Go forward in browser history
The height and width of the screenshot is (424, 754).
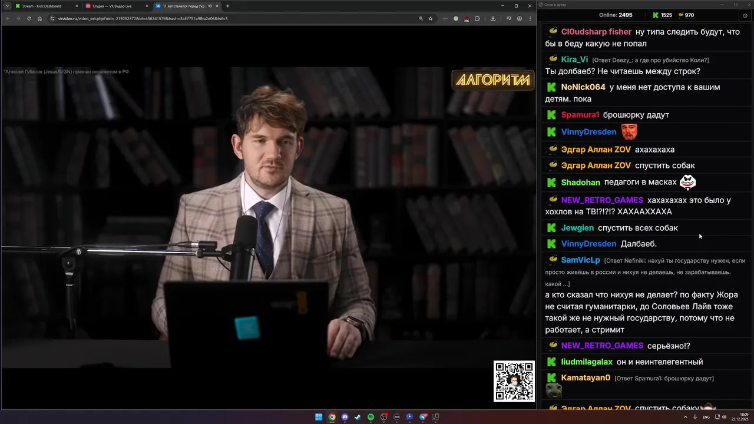pyautogui.click(x=18, y=18)
